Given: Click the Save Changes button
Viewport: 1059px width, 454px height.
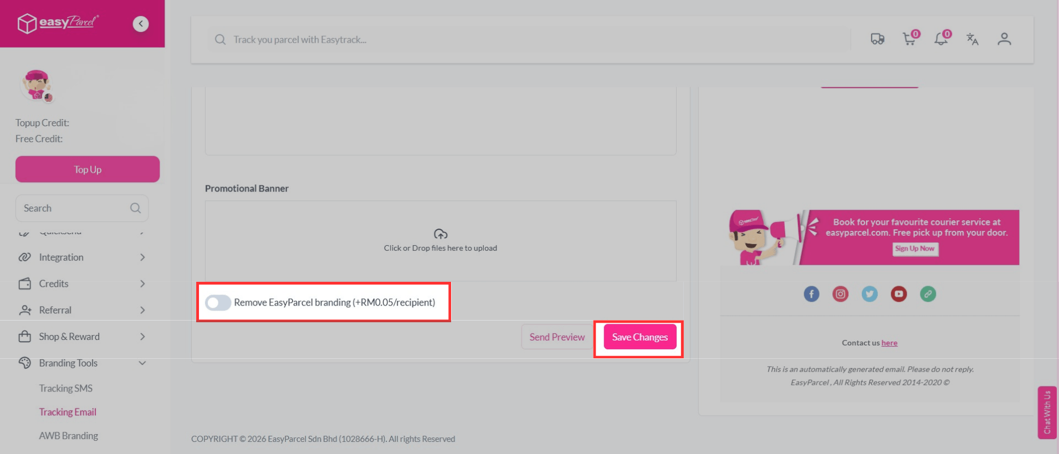Looking at the screenshot, I should (640, 337).
